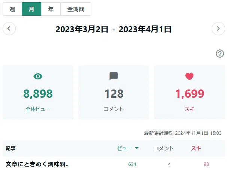This screenshot has height=170, width=227.
Task: Click the 記事 column header
Action: coord(11,148)
